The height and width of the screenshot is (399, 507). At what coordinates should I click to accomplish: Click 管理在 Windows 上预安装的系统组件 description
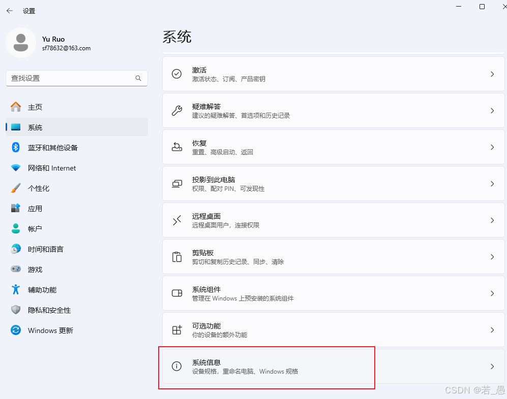[x=243, y=298]
